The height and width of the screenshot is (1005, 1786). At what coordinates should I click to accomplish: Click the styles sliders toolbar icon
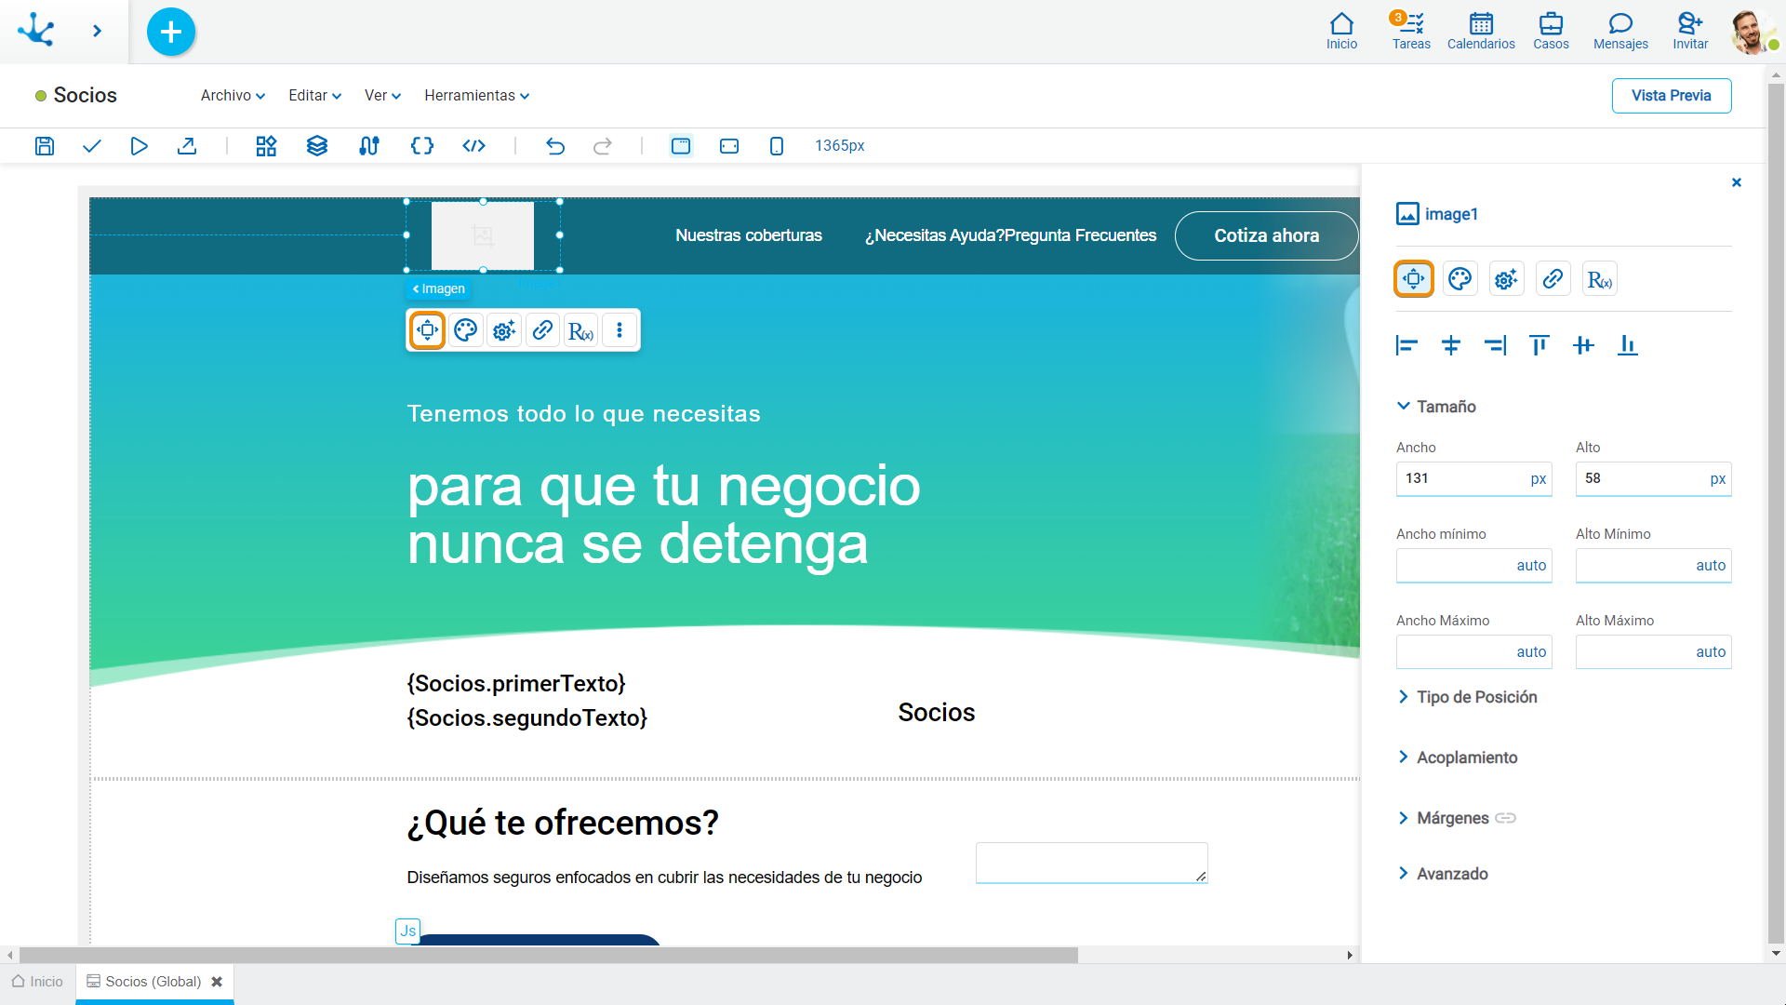[369, 146]
